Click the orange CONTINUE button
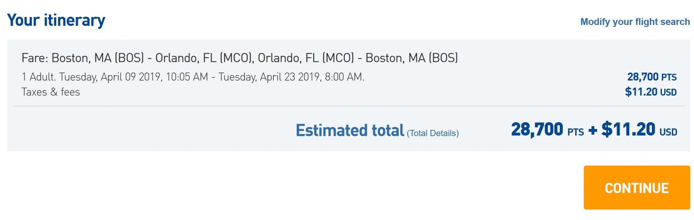The width and height of the screenshot is (694, 220). pos(636,187)
